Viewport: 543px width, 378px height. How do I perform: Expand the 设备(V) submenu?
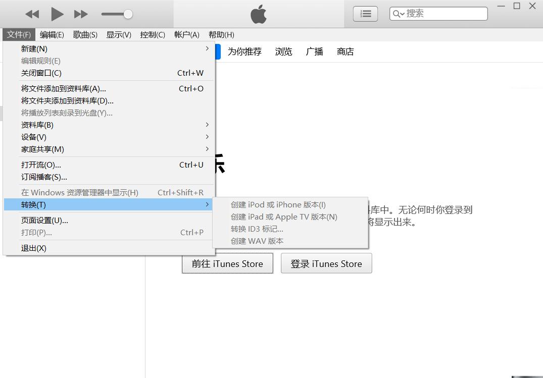pyautogui.click(x=109, y=137)
